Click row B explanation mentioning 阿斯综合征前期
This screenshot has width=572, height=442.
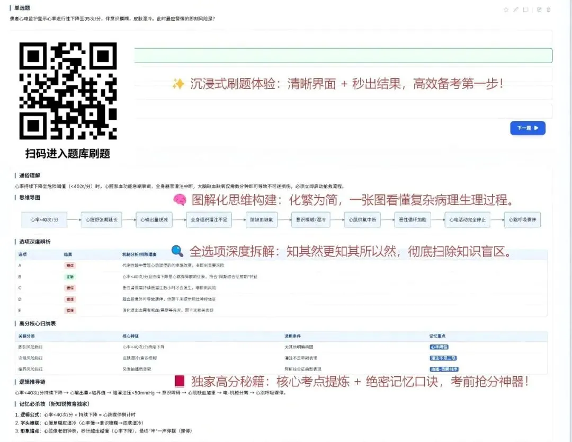(190, 277)
